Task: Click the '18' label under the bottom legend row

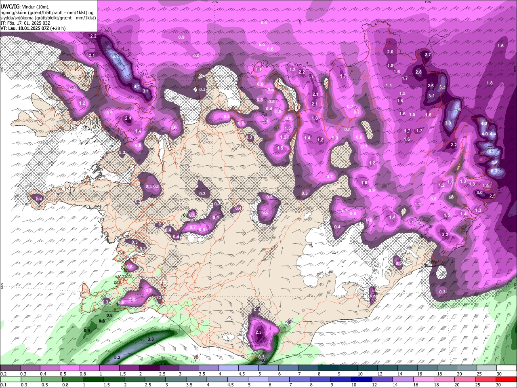Action: tap(437, 385)
